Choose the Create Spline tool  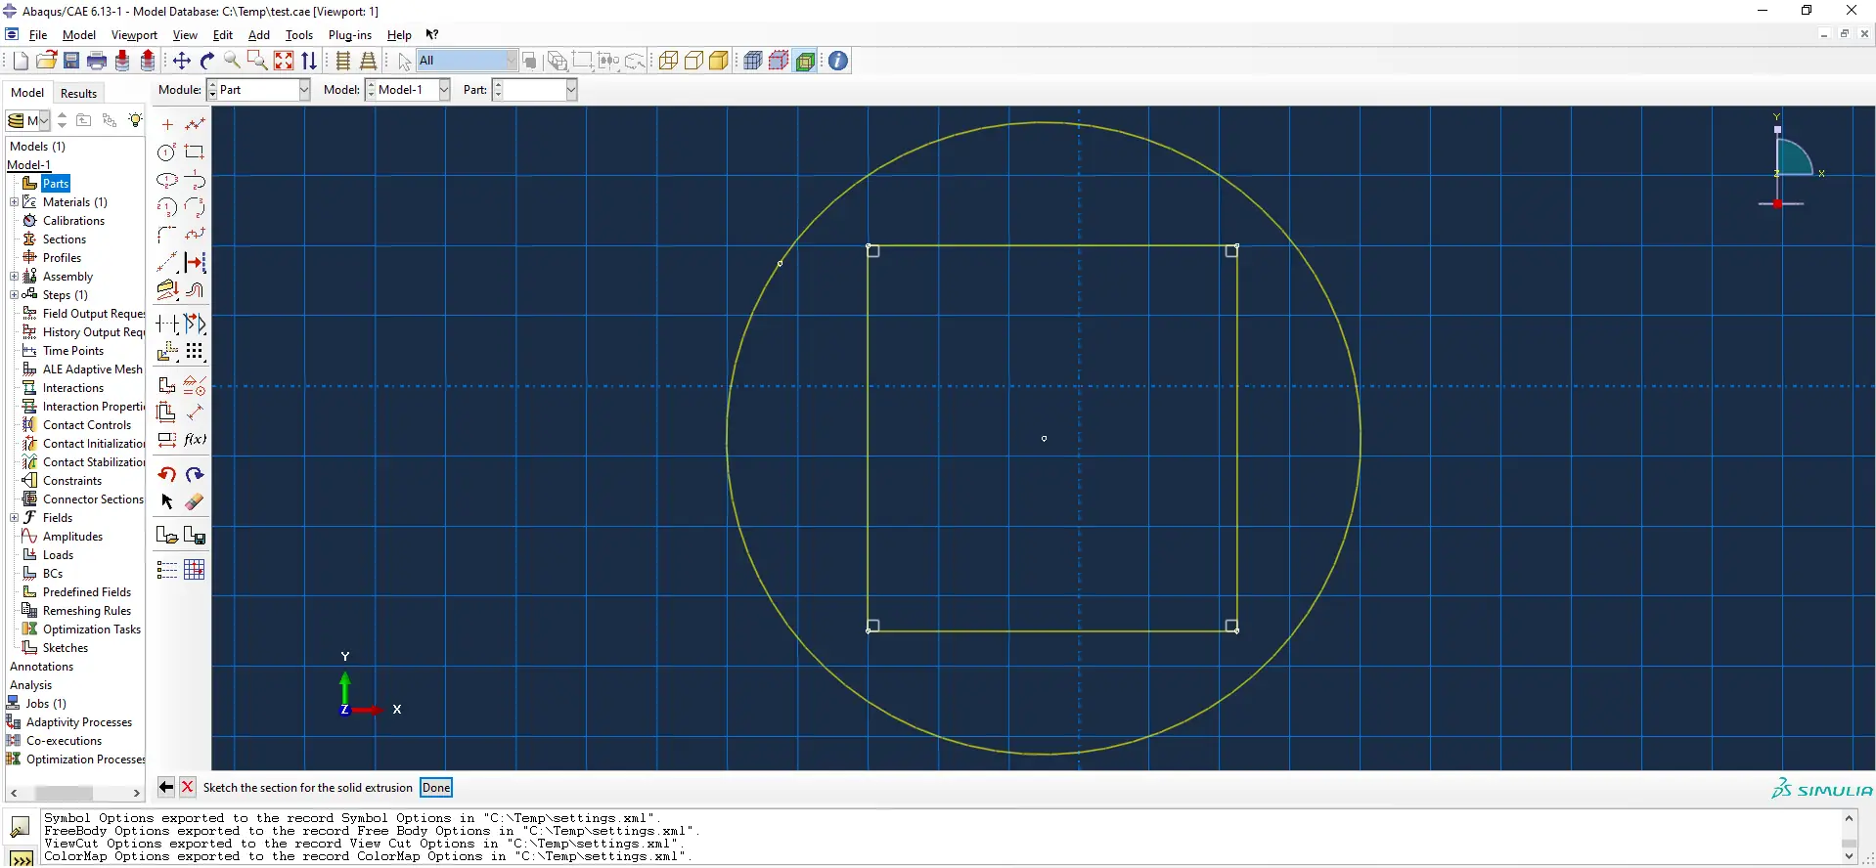click(x=196, y=235)
